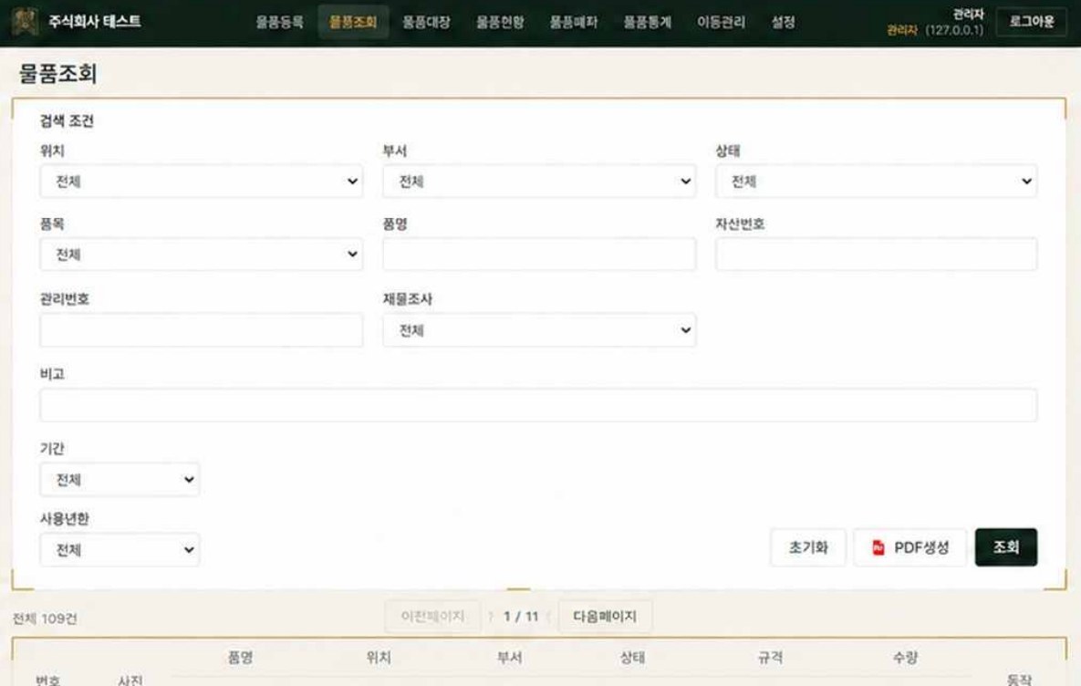Open the 설정 menu
Screen dimensions: 1081x686
coord(784,22)
